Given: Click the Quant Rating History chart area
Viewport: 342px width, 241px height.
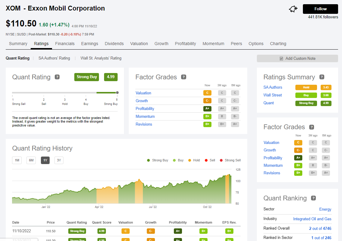Looking at the screenshot, I should coord(122,186).
